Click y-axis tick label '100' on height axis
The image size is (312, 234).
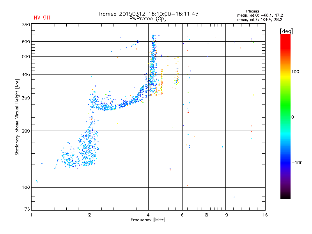pyautogui.click(x=26, y=188)
